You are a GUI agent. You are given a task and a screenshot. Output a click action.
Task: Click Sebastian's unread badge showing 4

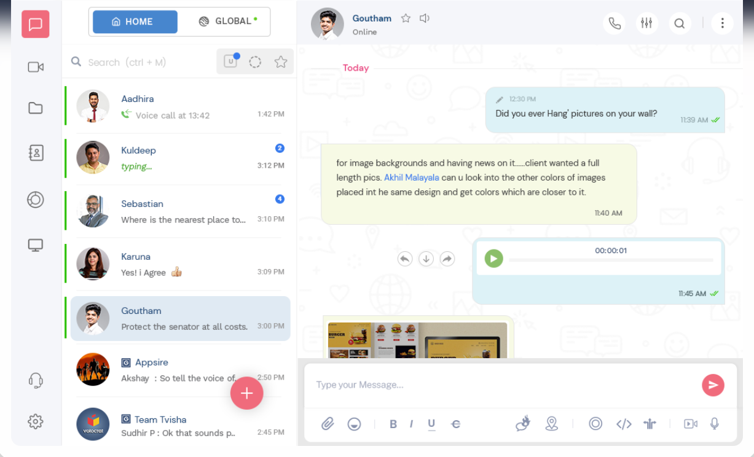[x=280, y=199]
